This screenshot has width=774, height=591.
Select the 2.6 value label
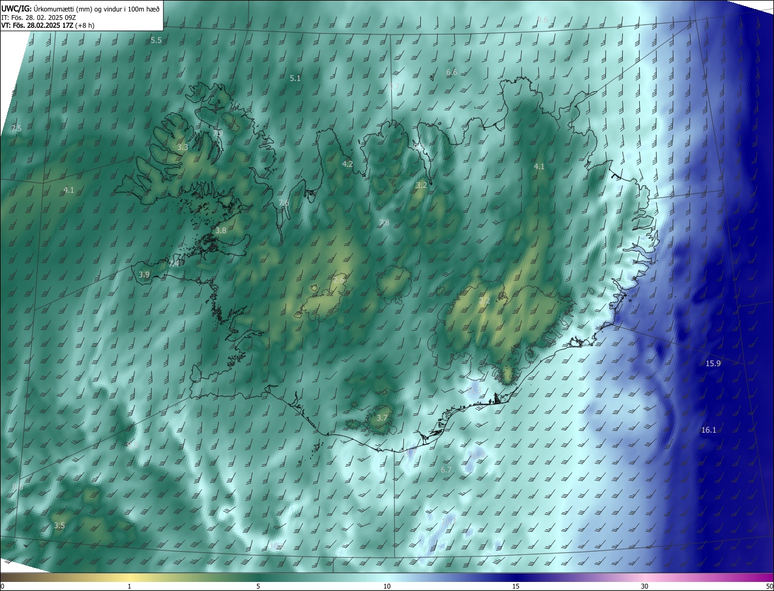pos(339,280)
